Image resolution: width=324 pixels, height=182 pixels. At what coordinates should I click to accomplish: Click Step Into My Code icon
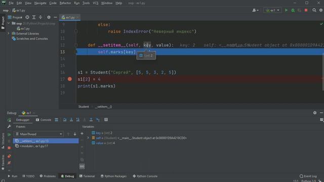[x=78, y=120]
